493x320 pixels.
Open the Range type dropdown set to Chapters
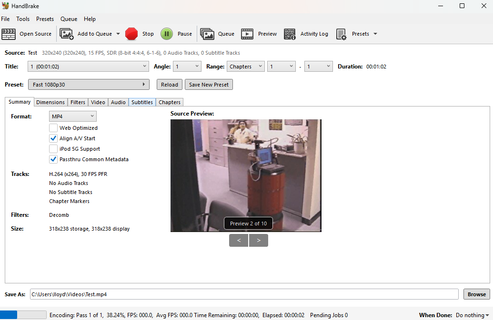pyautogui.click(x=246, y=67)
